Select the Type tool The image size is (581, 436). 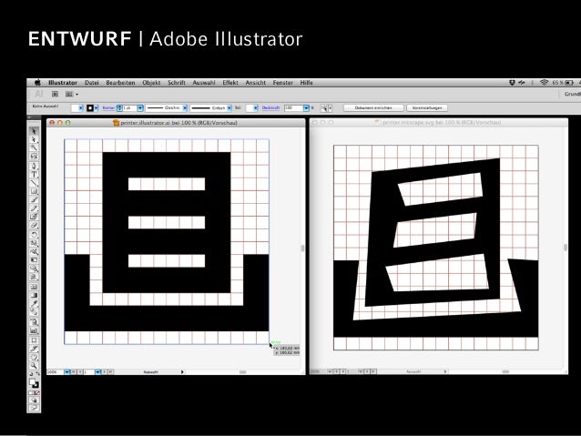coord(34,174)
